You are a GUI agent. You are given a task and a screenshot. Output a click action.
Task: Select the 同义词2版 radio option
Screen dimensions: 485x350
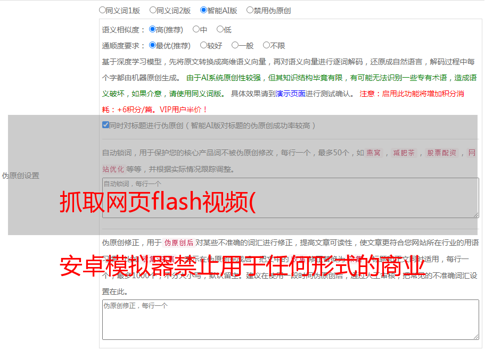[153, 10]
